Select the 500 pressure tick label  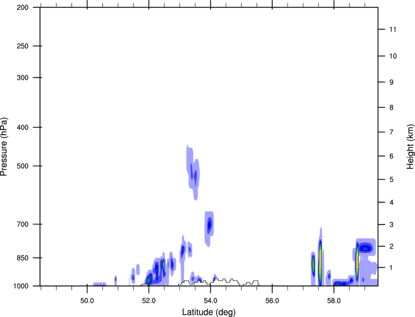click(22, 166)
